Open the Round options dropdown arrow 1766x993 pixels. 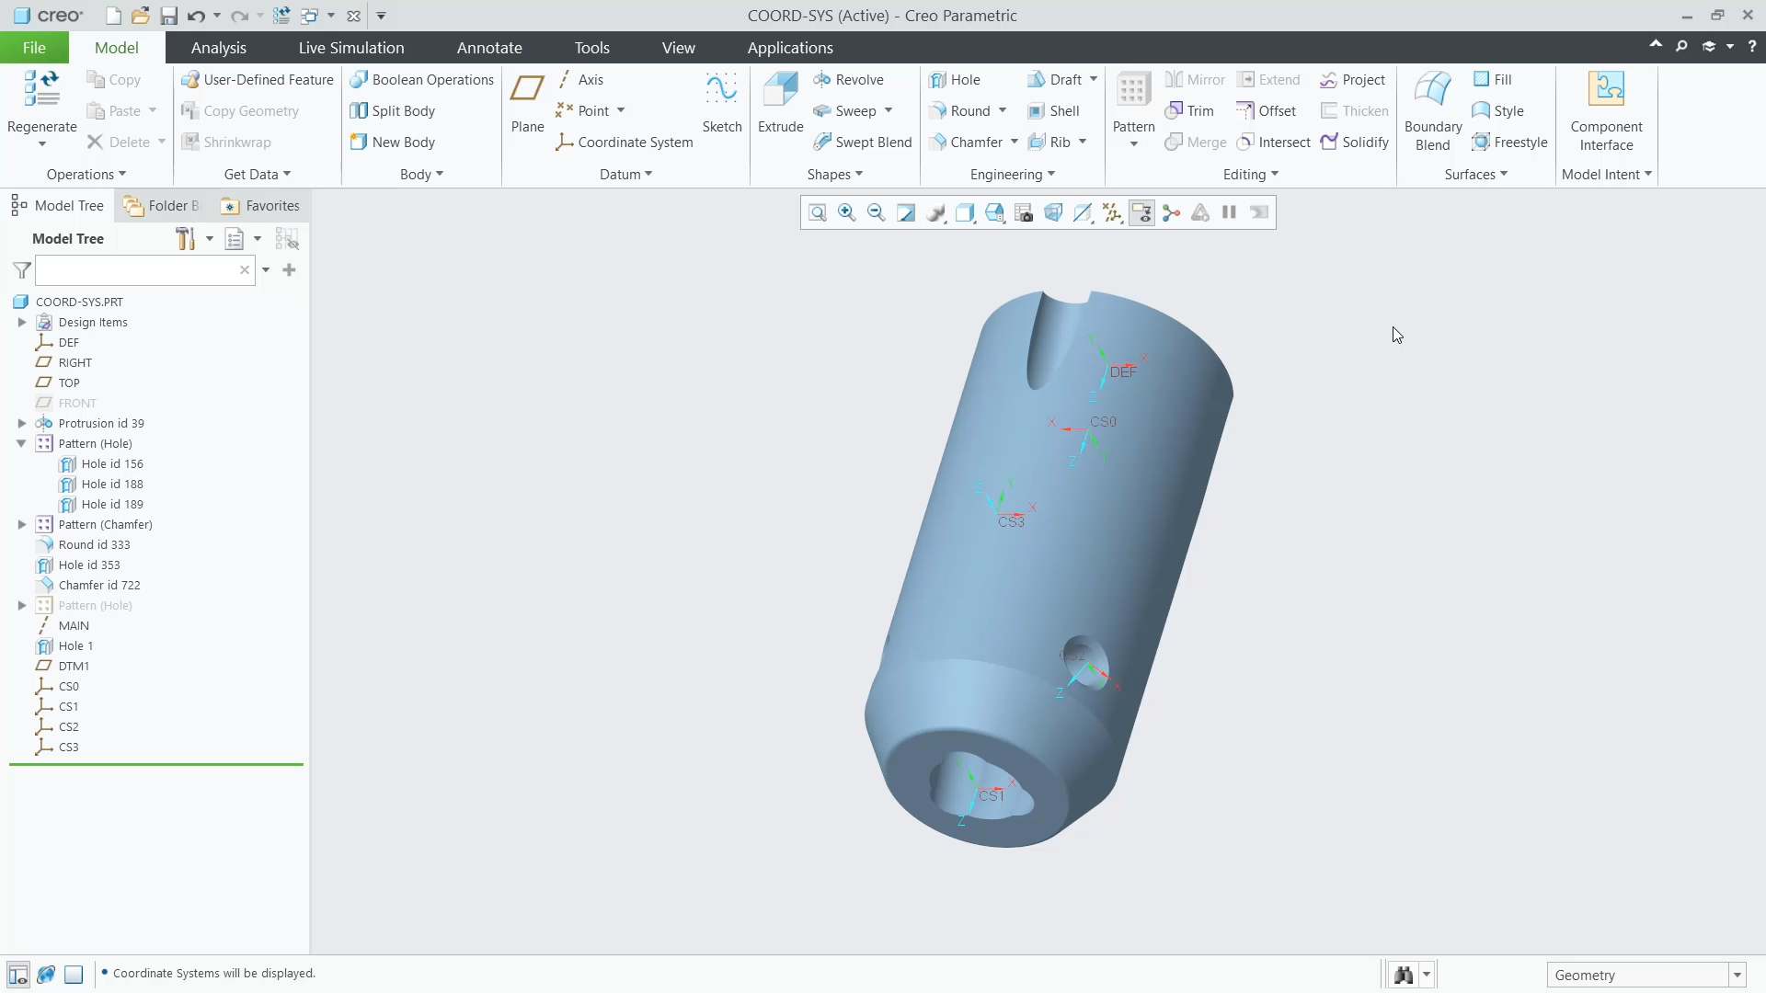click(x=1003, y=111)
